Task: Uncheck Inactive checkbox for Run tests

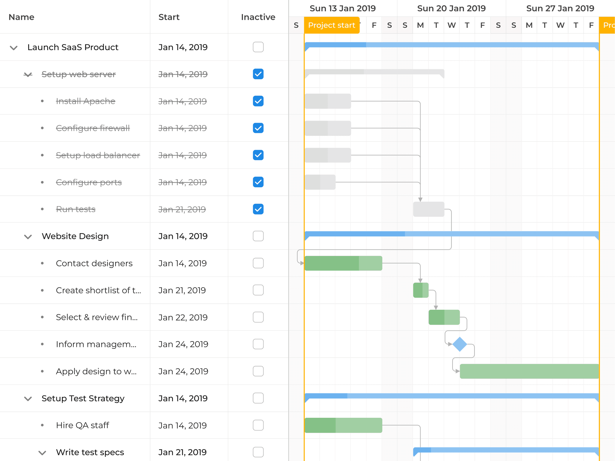Action: [x=258, y=209]
